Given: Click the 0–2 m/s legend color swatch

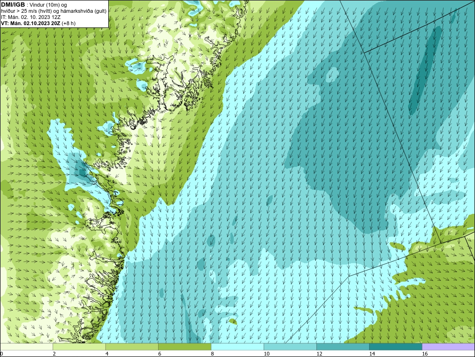Looking at the screenshot, I should pyautogui.click(x=27, y=347).
